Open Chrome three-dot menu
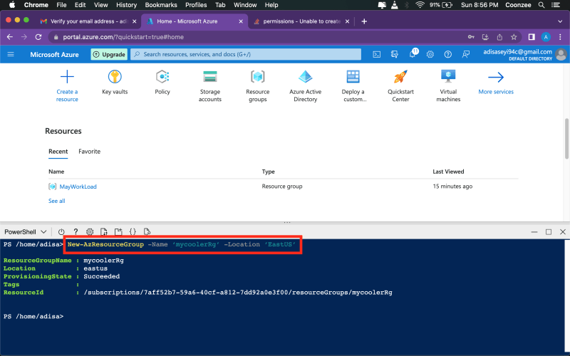Screen dimensions: 570x356 click(x=560, y=37)
